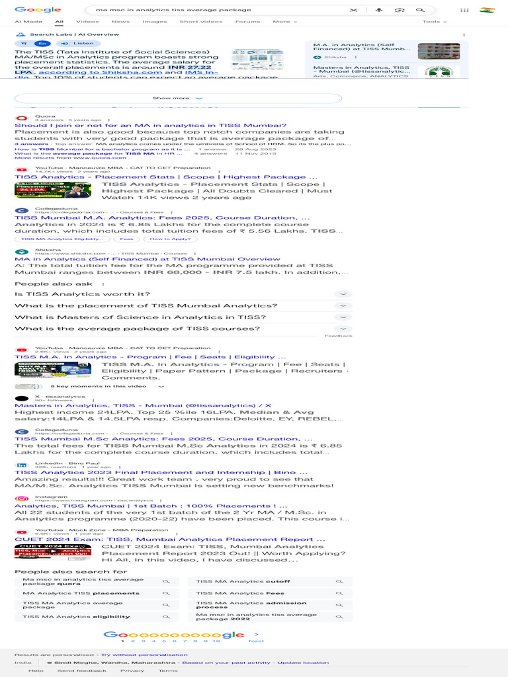This screenshot has height=677, width=508.
Task: Expand 'What is the average package of TISS courses?'
Action: (183, 329)
